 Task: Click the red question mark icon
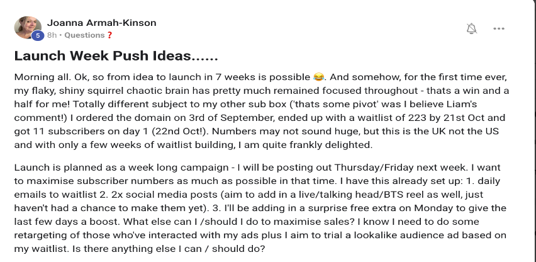coord(110,35)
